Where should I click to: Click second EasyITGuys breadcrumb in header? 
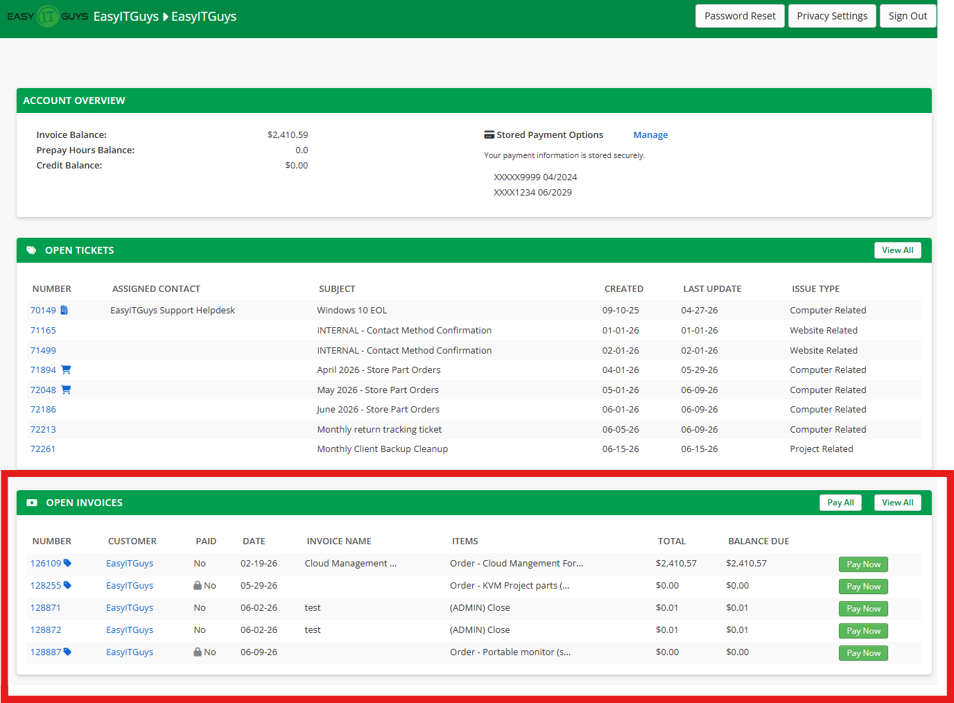click(x=204, y=16)
